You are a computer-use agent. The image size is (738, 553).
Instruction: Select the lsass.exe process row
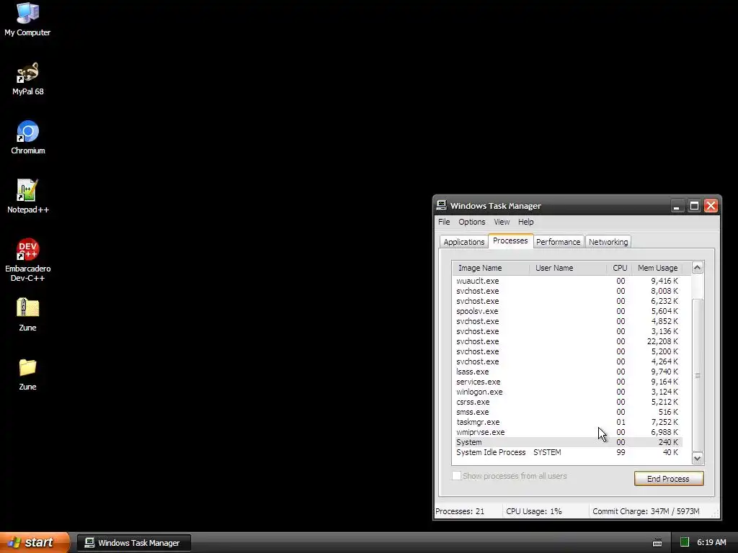(568, 372)
